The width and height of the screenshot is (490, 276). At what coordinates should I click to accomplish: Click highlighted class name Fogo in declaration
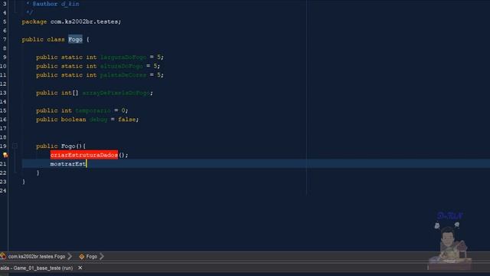point(75,39)
